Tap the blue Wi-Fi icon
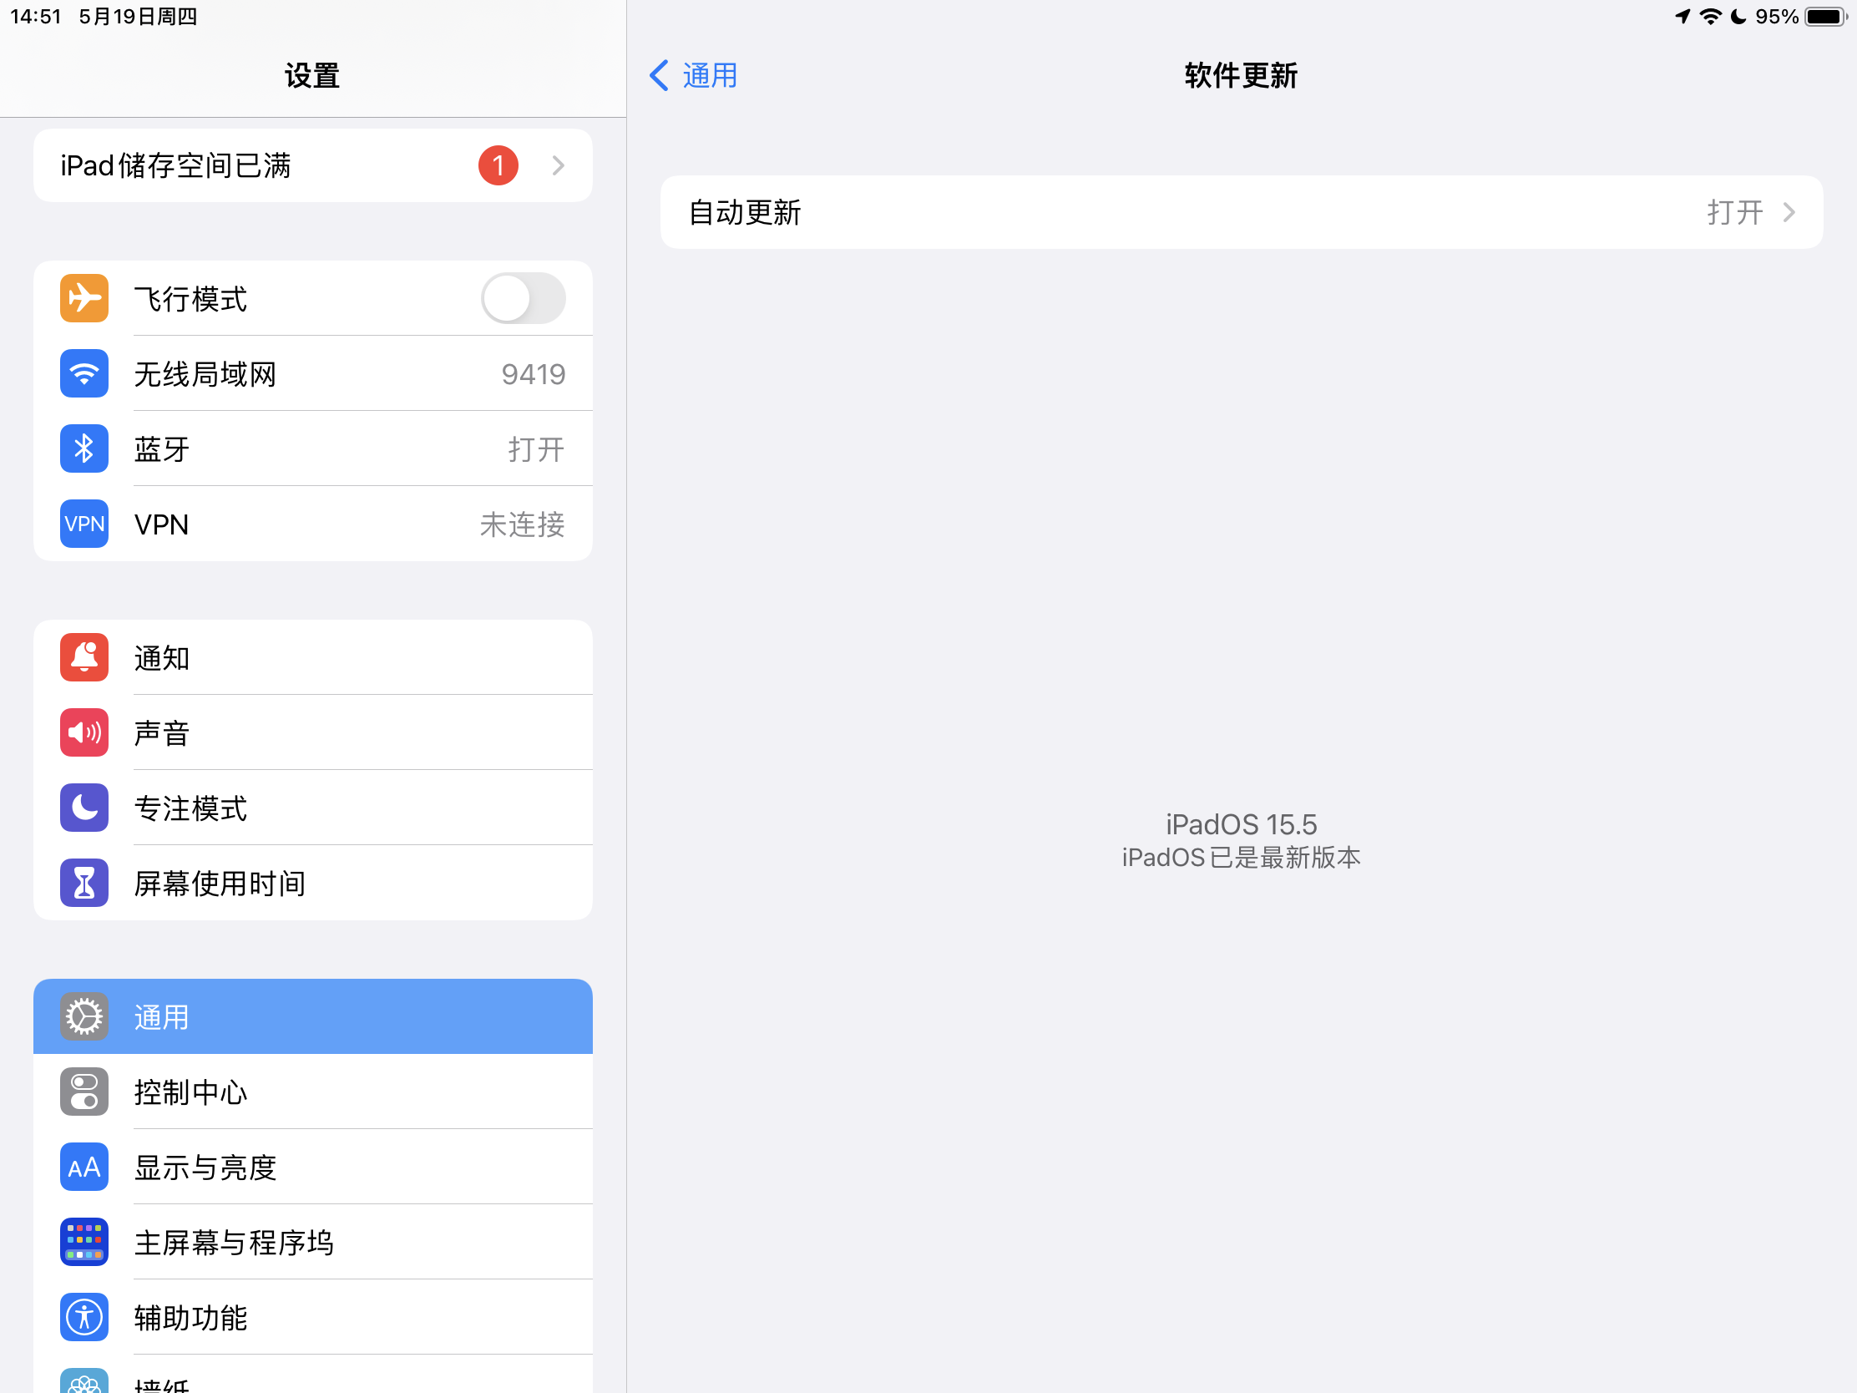 pyautogui.click(x=84, y=373)
